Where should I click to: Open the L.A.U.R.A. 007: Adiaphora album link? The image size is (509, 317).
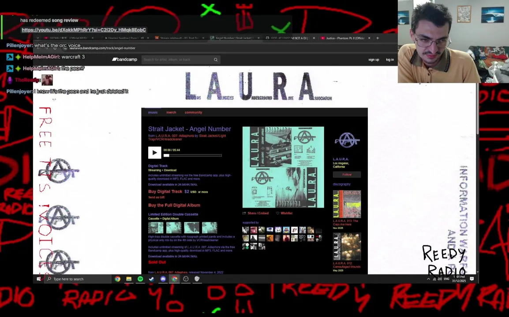[x=175, y=136]
